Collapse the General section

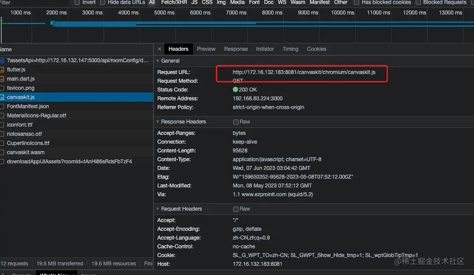point(157,61)
